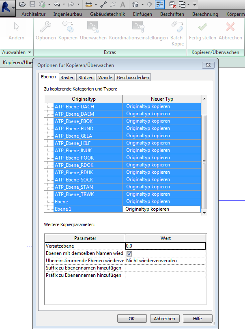The height and width of the screenshot is (330, 245).
Task: Expand the Auswählen panel dropdown
Action: coord(30,52)
